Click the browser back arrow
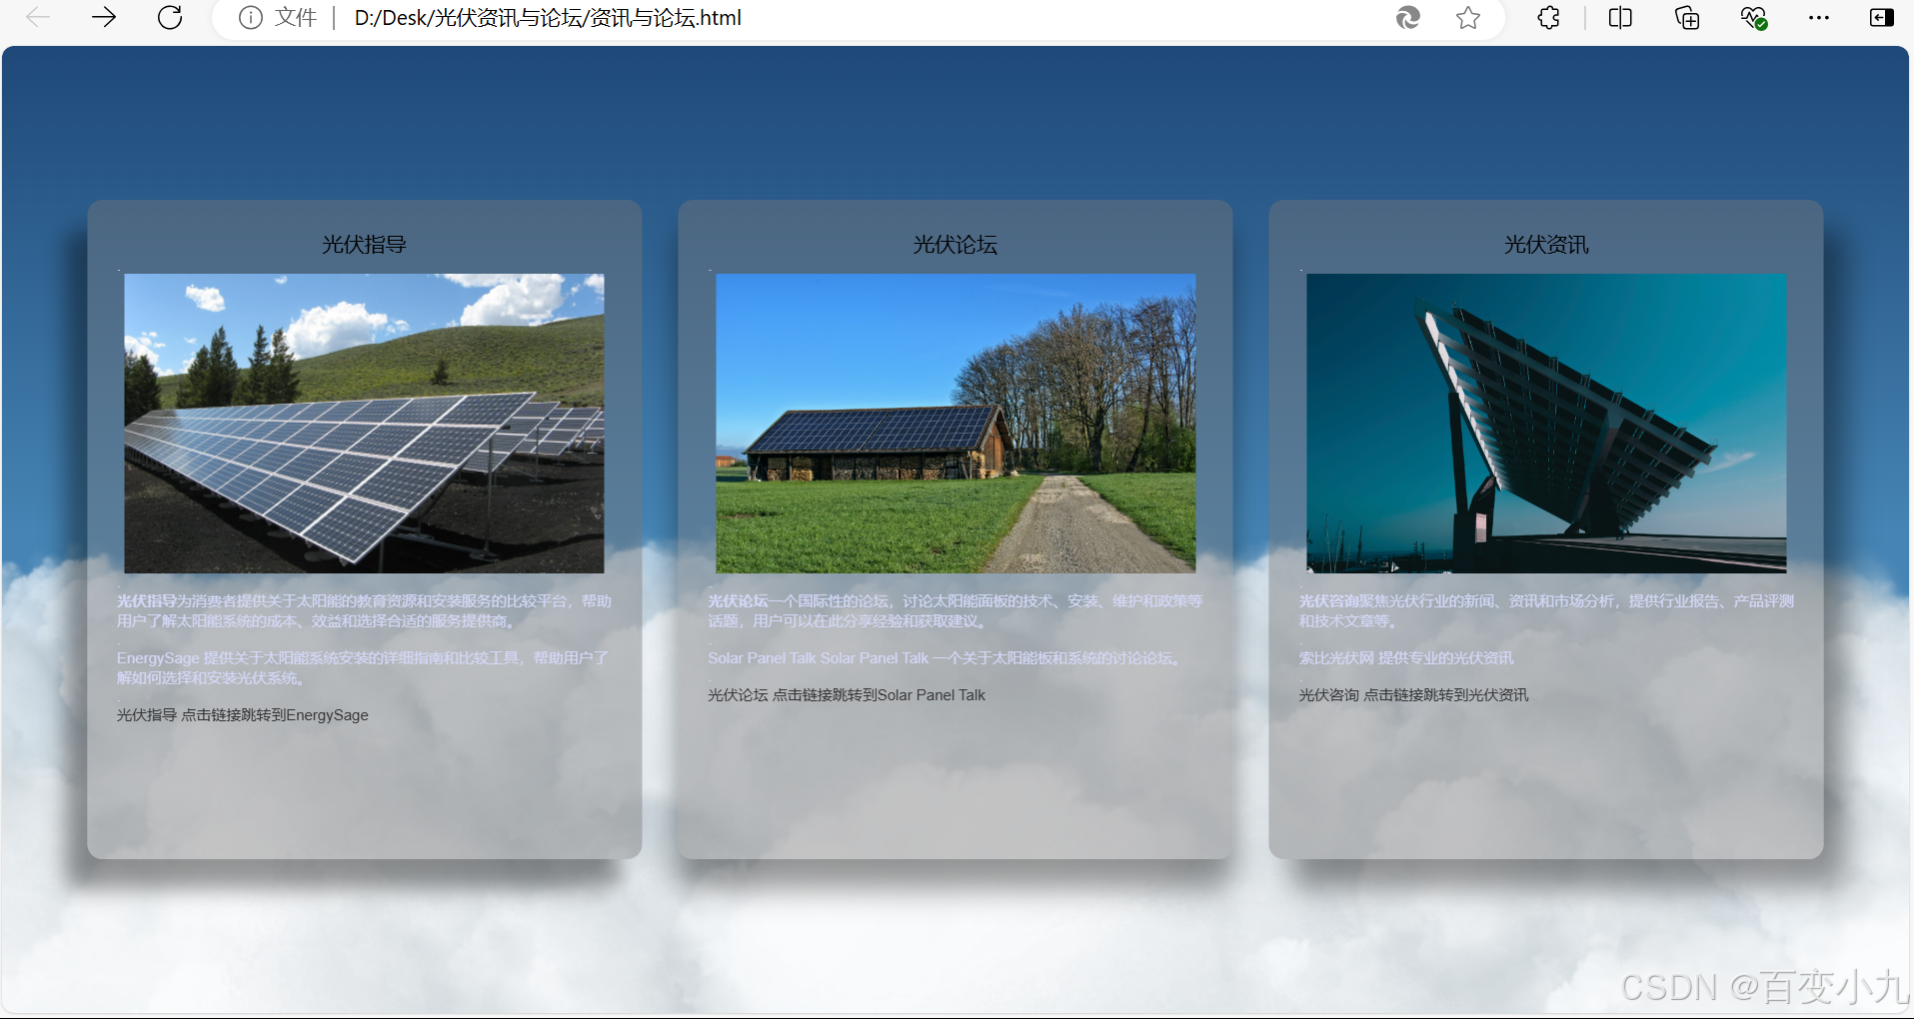Viewport: 1914px width, 1019px height. pyautogui.click(x=38, y=18)
